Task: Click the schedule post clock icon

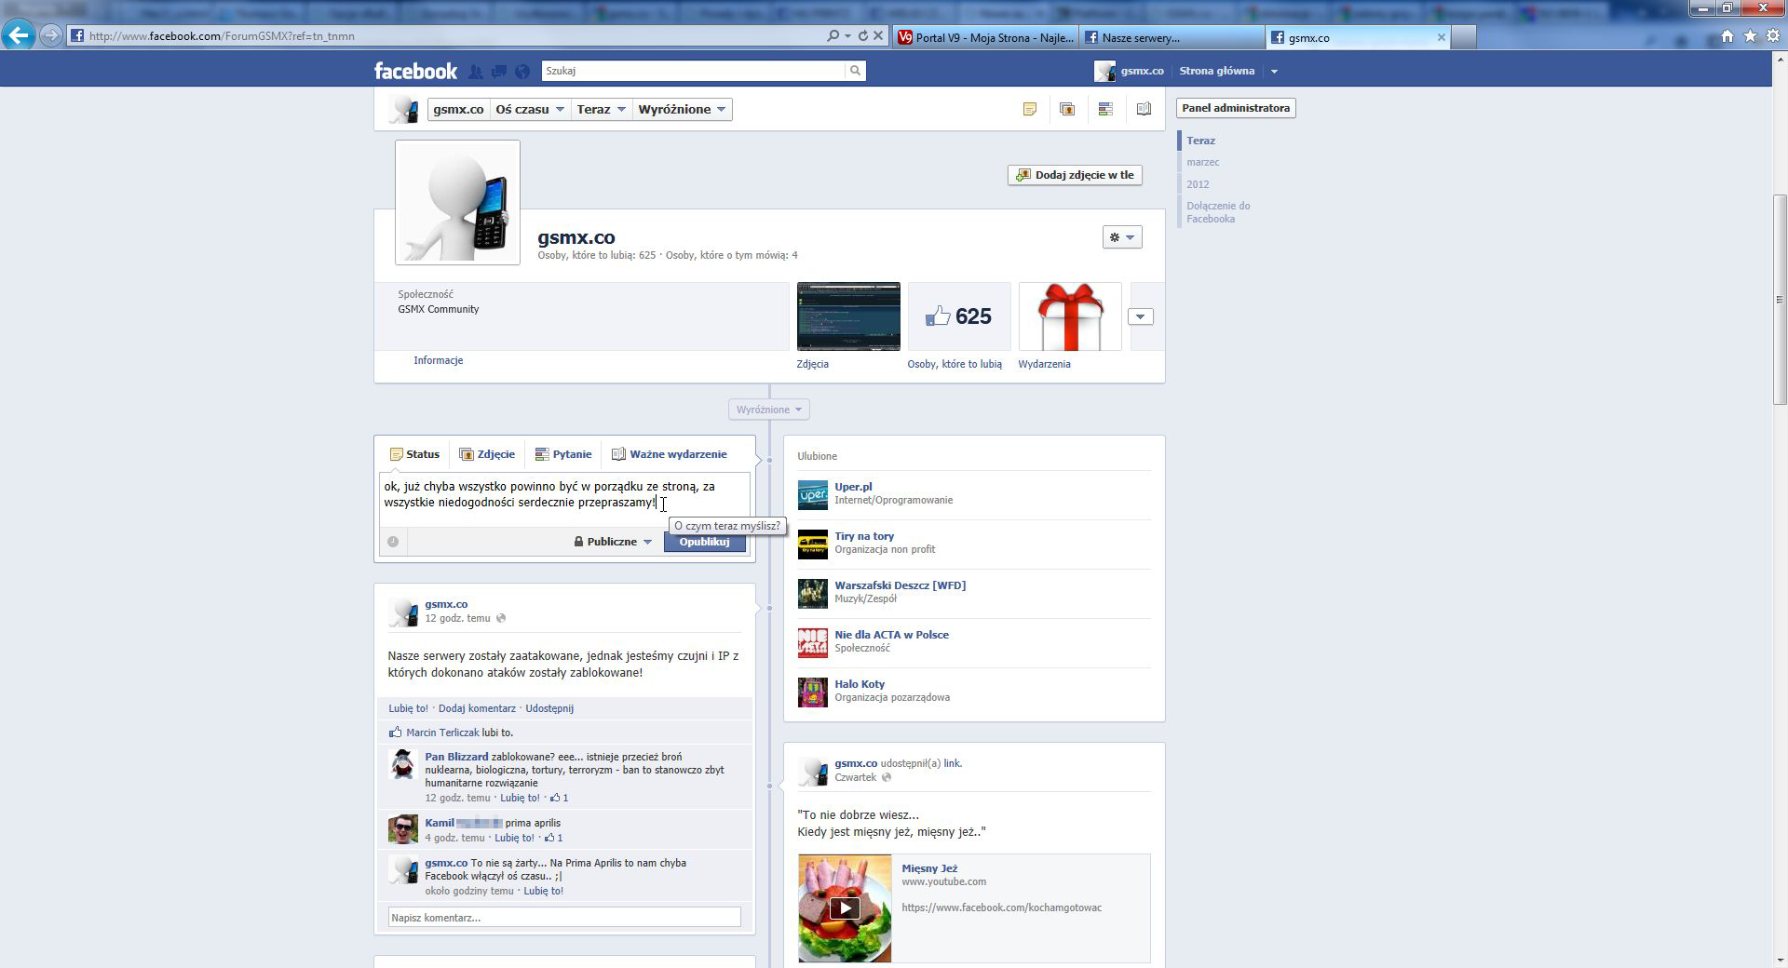Action: click(x=393, y=542)
